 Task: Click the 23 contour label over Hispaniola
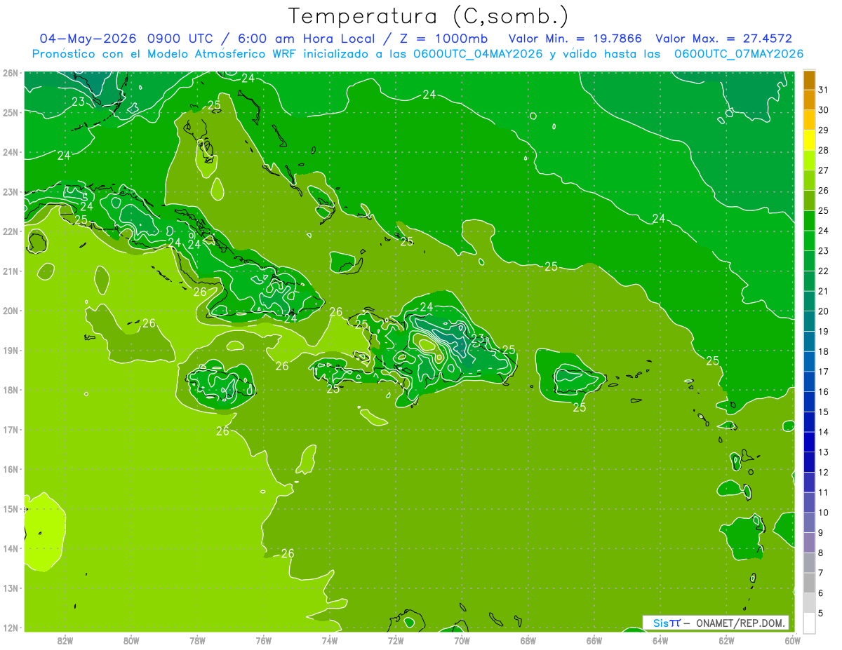477,339
